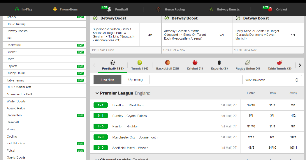This screenshot has height=160, width=306.
Task: Pick Sheffield United v Wolves draw 21/10
Action: (272, 147)
